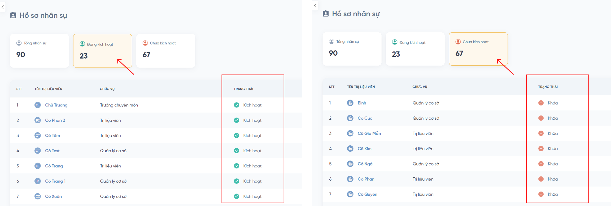Collapse panel using chevron above the locked staff list
The width and height of the screenshot is (611, 206).
pos(315,6)
